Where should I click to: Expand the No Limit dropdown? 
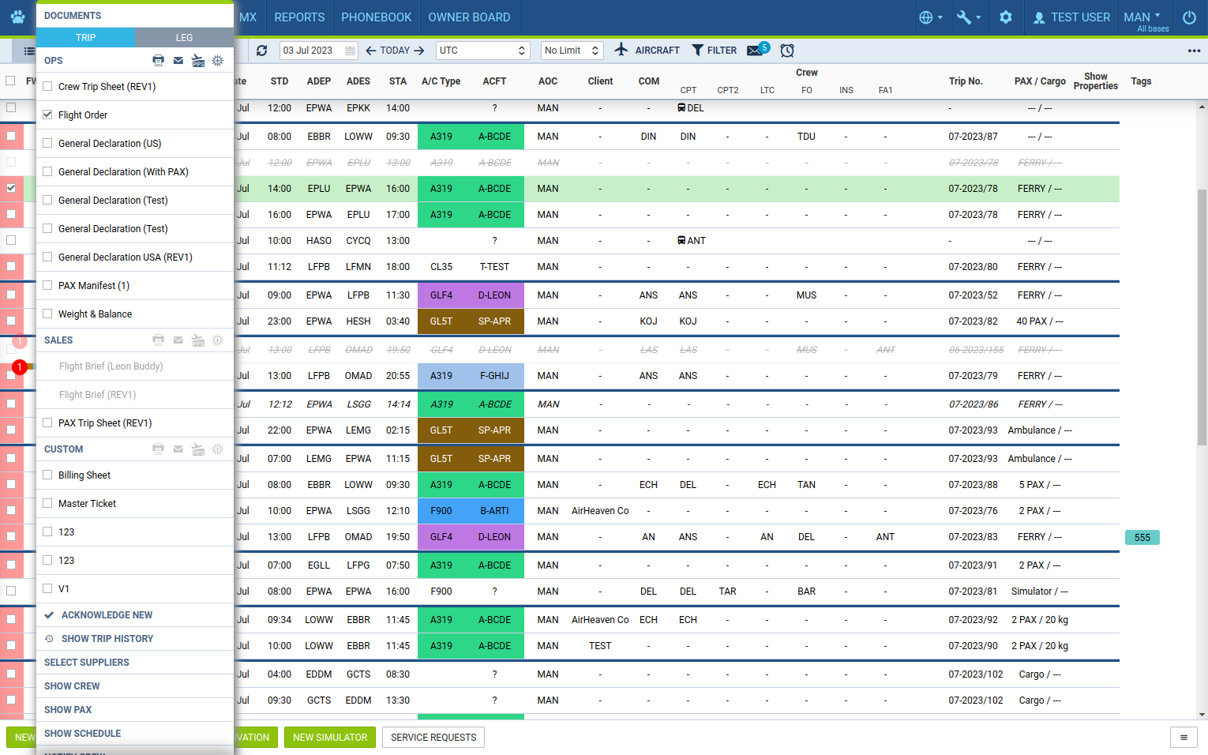(572, 51)
